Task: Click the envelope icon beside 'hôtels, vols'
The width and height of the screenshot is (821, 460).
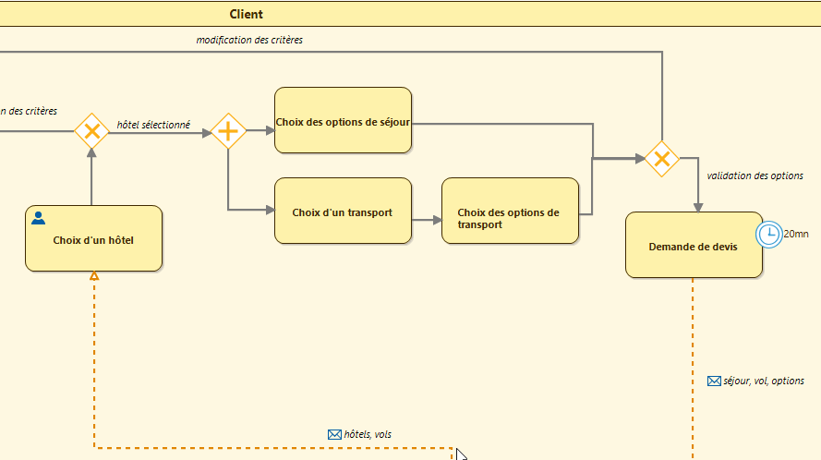Action: (334, 434)
